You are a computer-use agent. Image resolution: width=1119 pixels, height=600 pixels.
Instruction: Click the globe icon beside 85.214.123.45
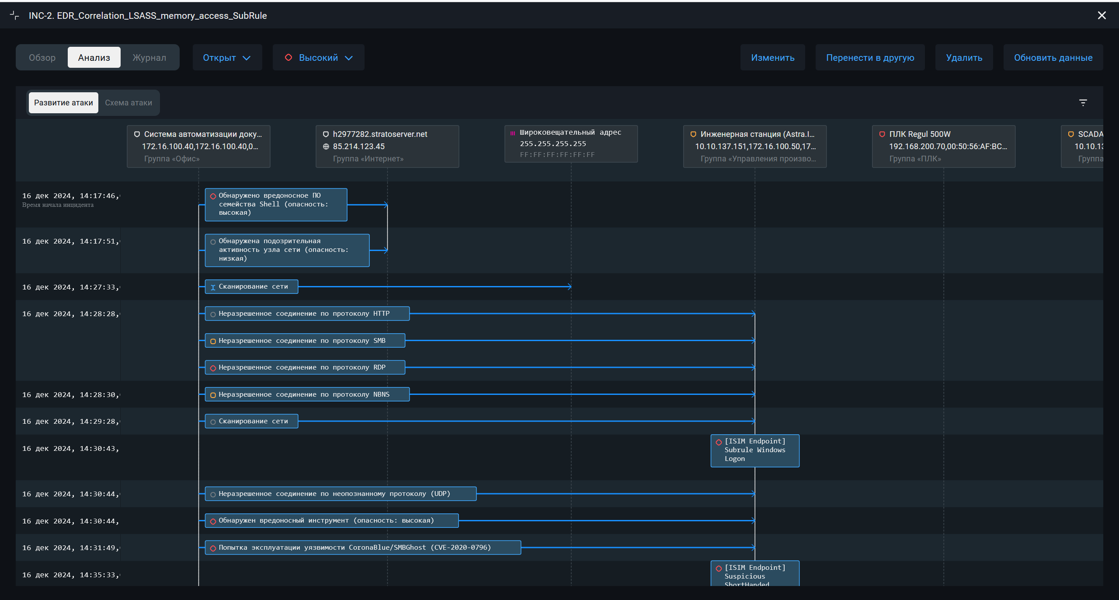[326, 147]
